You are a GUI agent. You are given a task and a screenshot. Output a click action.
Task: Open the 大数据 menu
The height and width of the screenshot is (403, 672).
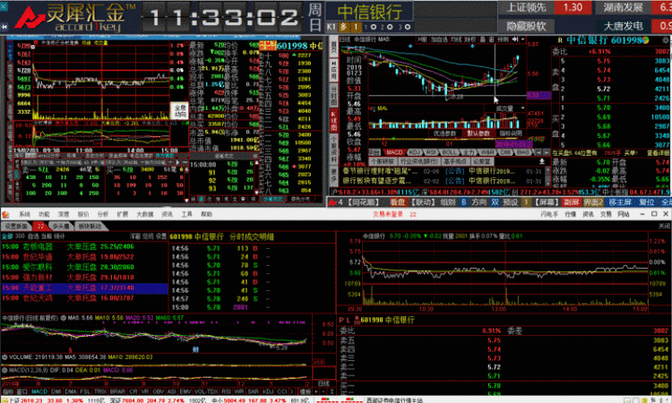point(144,214)
